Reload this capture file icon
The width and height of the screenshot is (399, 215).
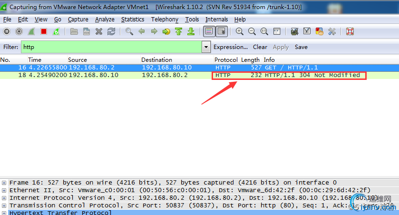click(111, 31)
